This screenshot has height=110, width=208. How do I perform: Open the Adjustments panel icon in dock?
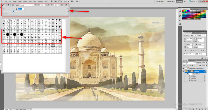pos(180,21)
